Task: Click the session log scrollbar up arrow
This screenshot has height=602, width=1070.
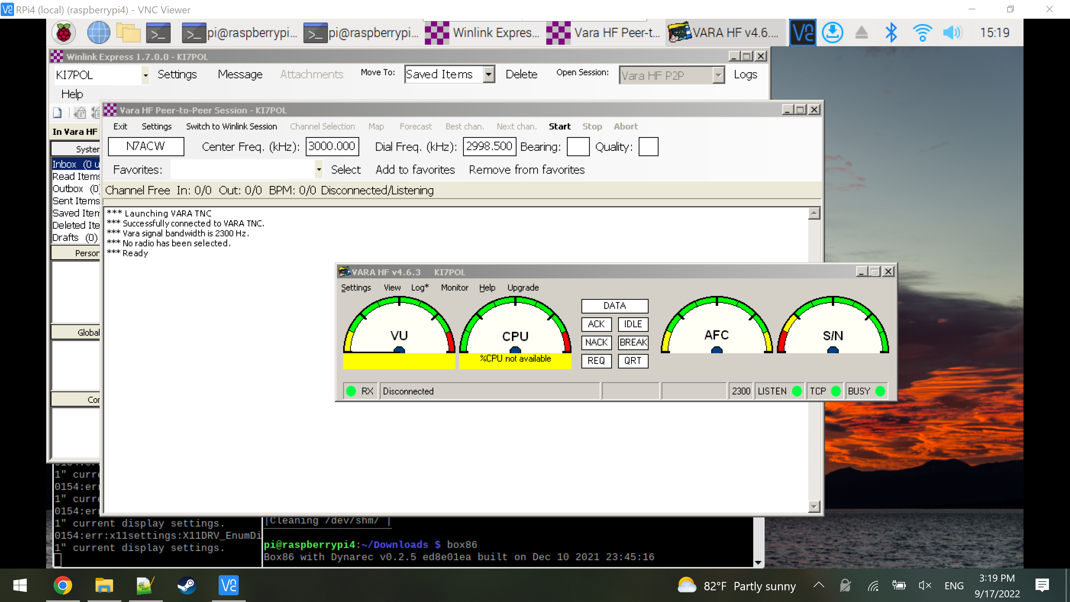Action: tap(814, 214)
